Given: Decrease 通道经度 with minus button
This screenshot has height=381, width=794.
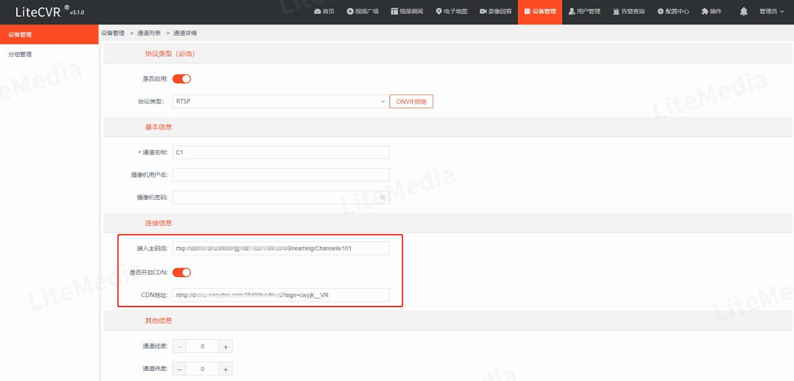Looking at the screenshot, I should 179,346.
